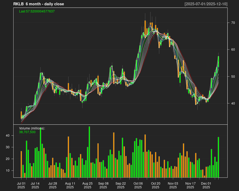Click the first orange volume bar at Jul 01
239x191 pixels.
point(21,164)
